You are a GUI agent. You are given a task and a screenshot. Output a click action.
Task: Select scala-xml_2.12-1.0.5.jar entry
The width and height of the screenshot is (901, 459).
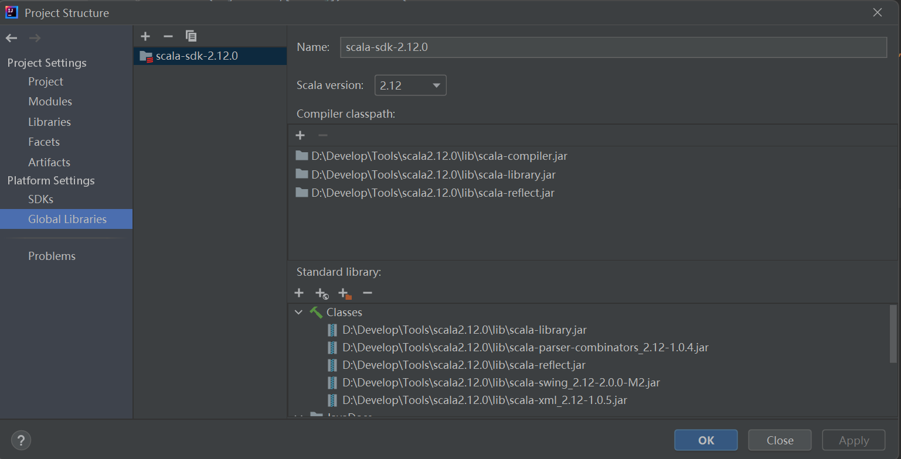[x=485, y=400]
